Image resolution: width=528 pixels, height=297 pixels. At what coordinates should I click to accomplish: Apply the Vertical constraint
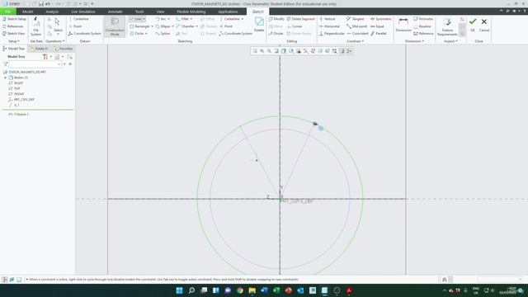pos(327,19)
